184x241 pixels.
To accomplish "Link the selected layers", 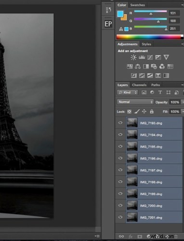I will [x=121, y=236].
